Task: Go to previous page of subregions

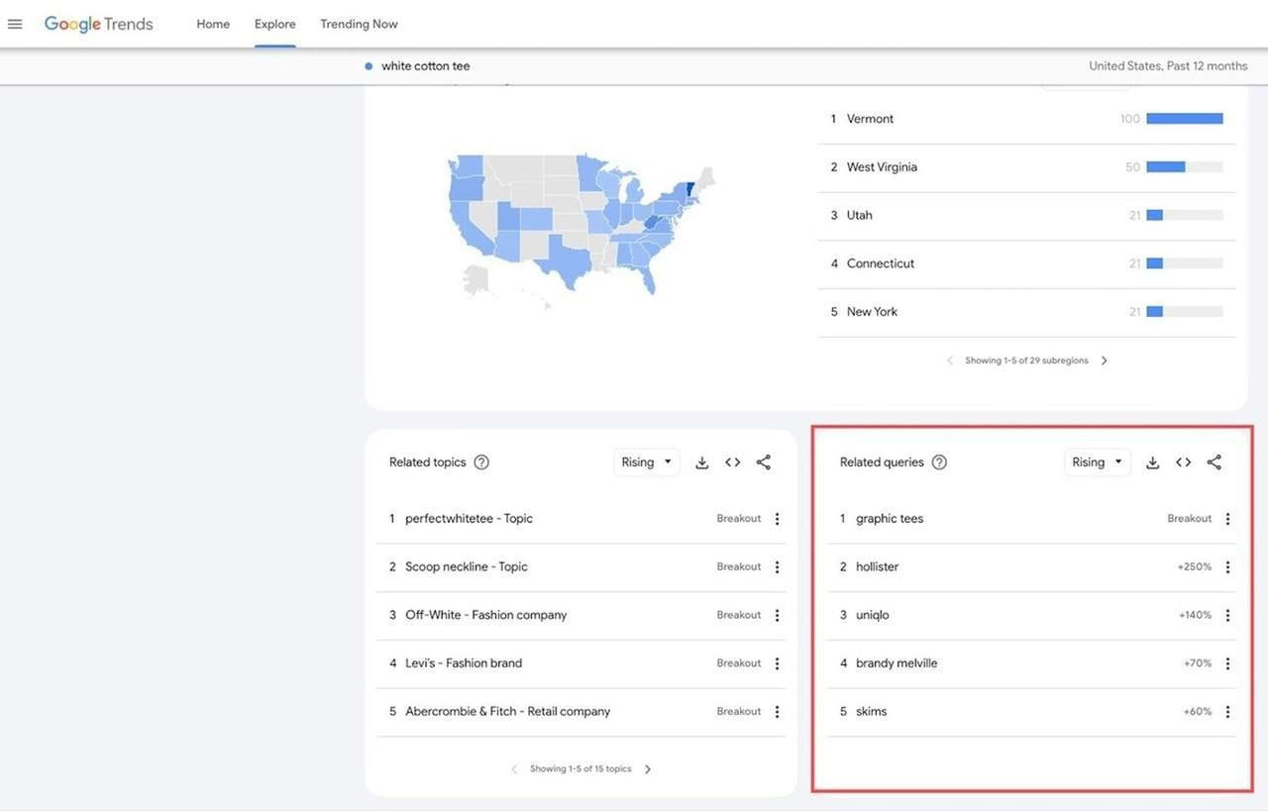Action: point(951,360)
